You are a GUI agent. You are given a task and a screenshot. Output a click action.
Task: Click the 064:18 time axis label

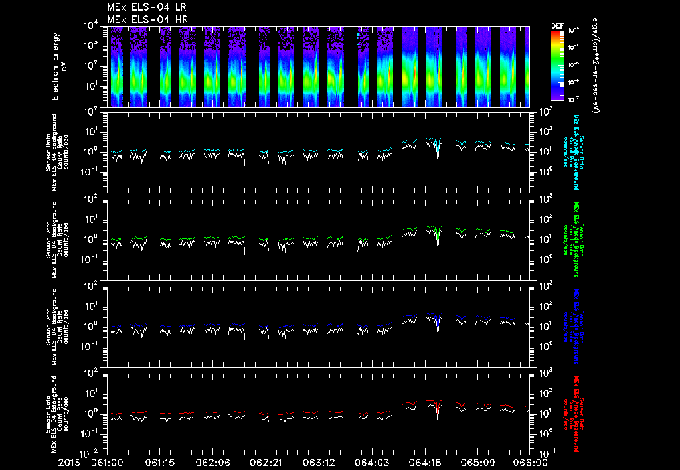425,463
